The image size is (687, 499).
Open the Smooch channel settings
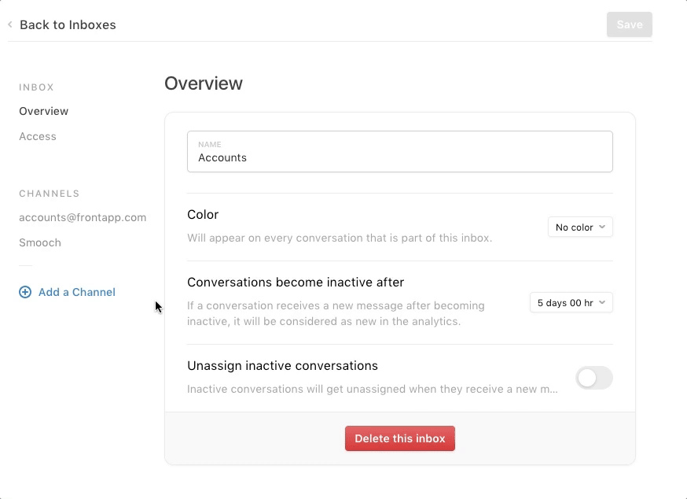pyautogui.click(x=40, y=242)
